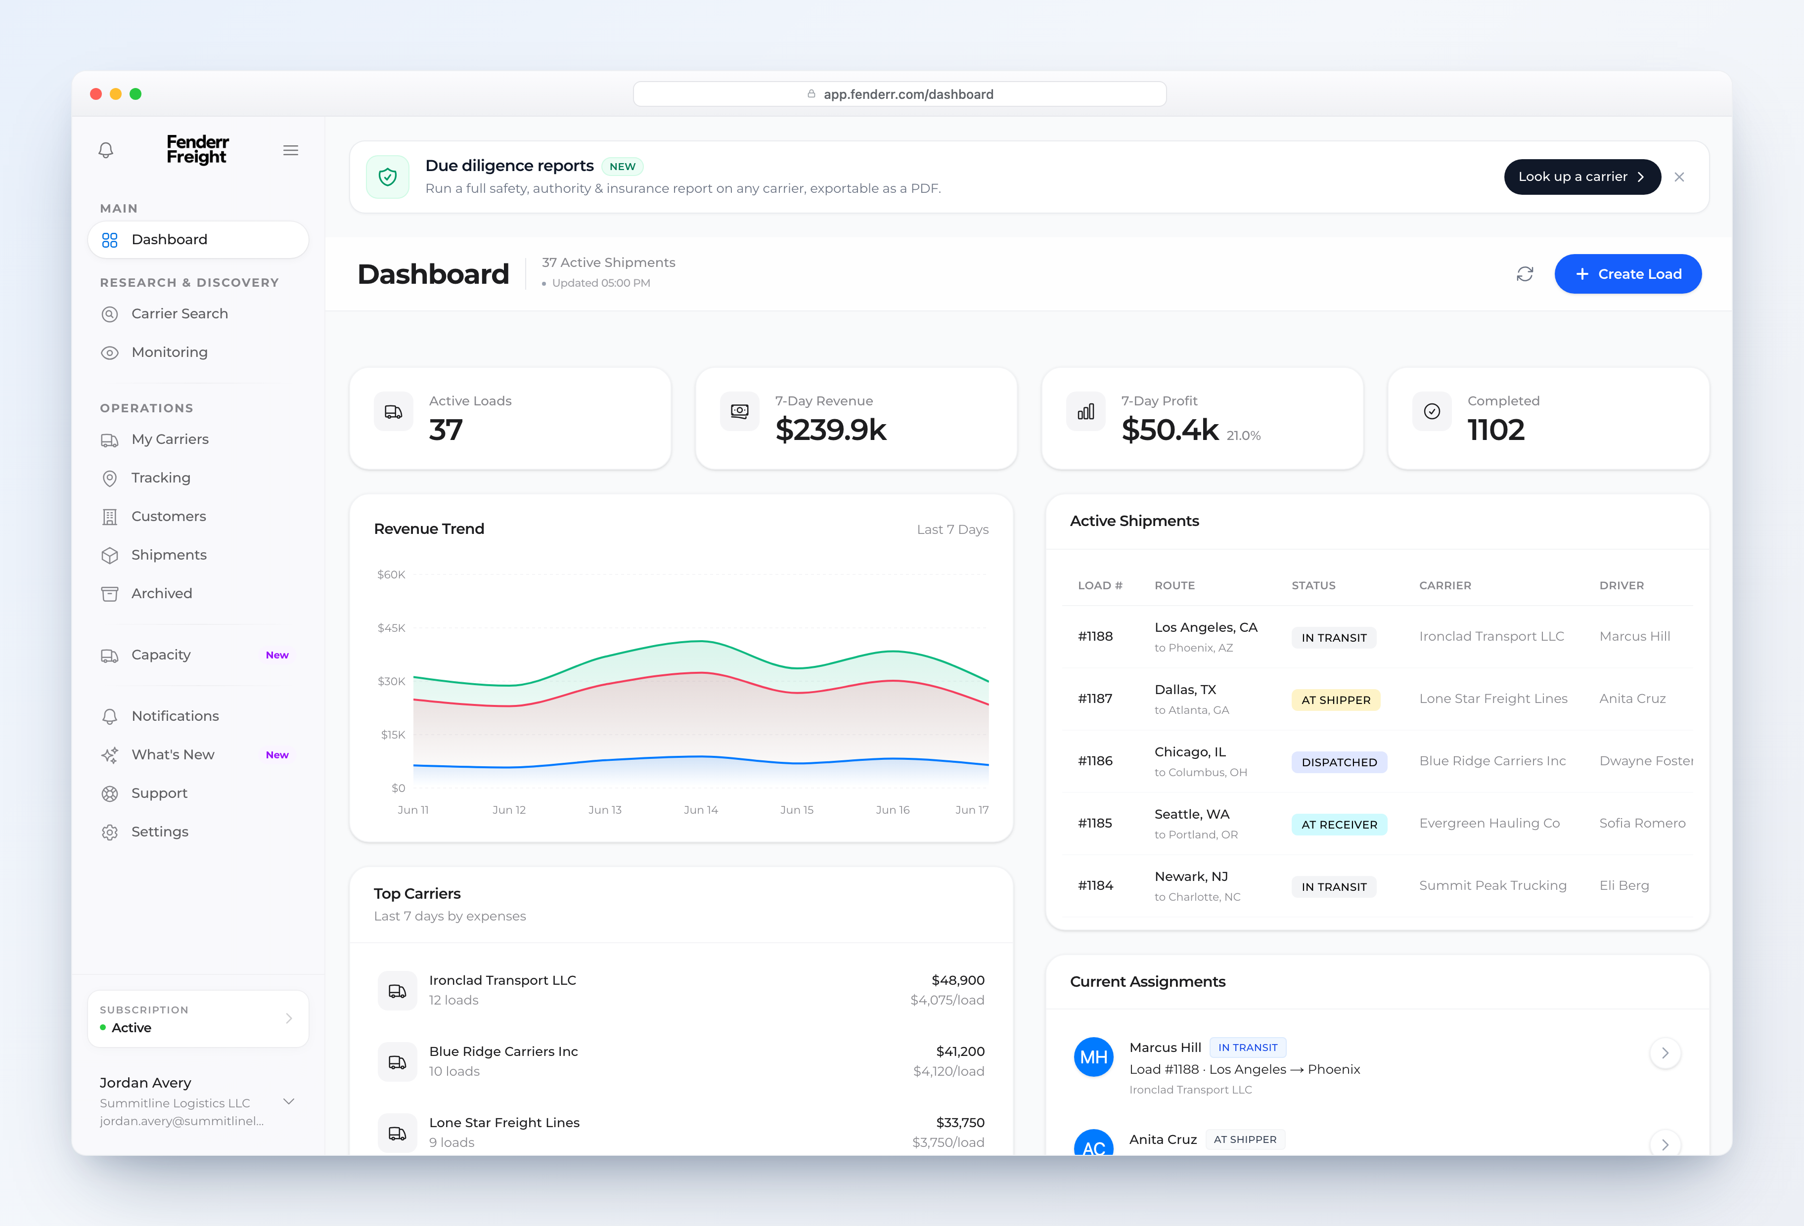The width and height of the screenshot is (1804, 1226).
Task: Open the notification bell beside the logo
Action: (x=106, y=150)
